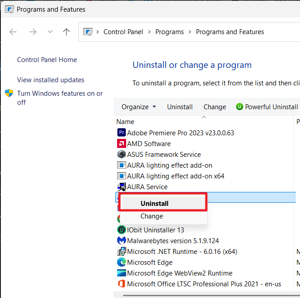Click the ASUS Framework Service icon

[x=122, y=154]
